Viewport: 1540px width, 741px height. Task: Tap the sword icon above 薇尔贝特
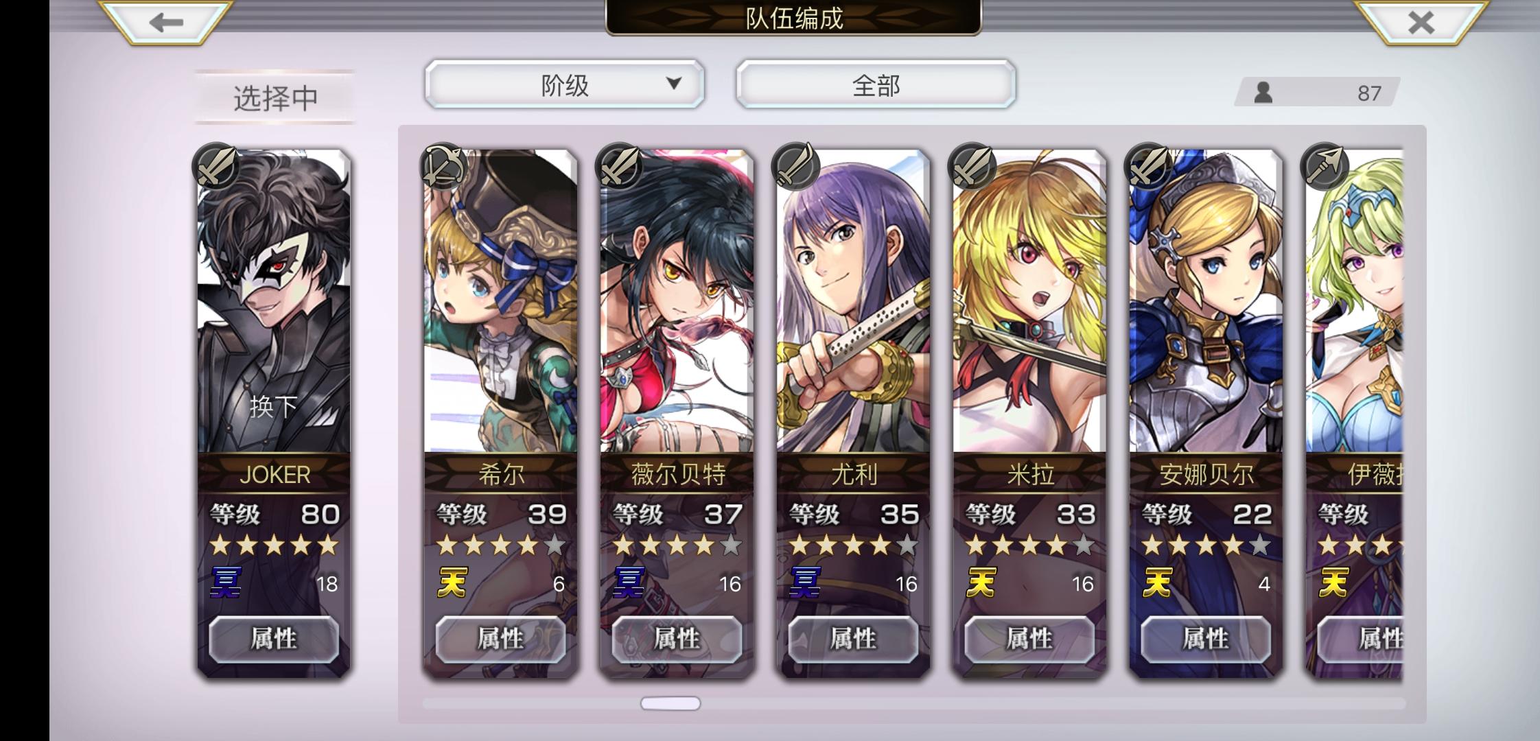point(620,166)
